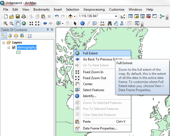
Task: Toggle visibility checkbox of demography layer
Action: [x=14, y=48]
